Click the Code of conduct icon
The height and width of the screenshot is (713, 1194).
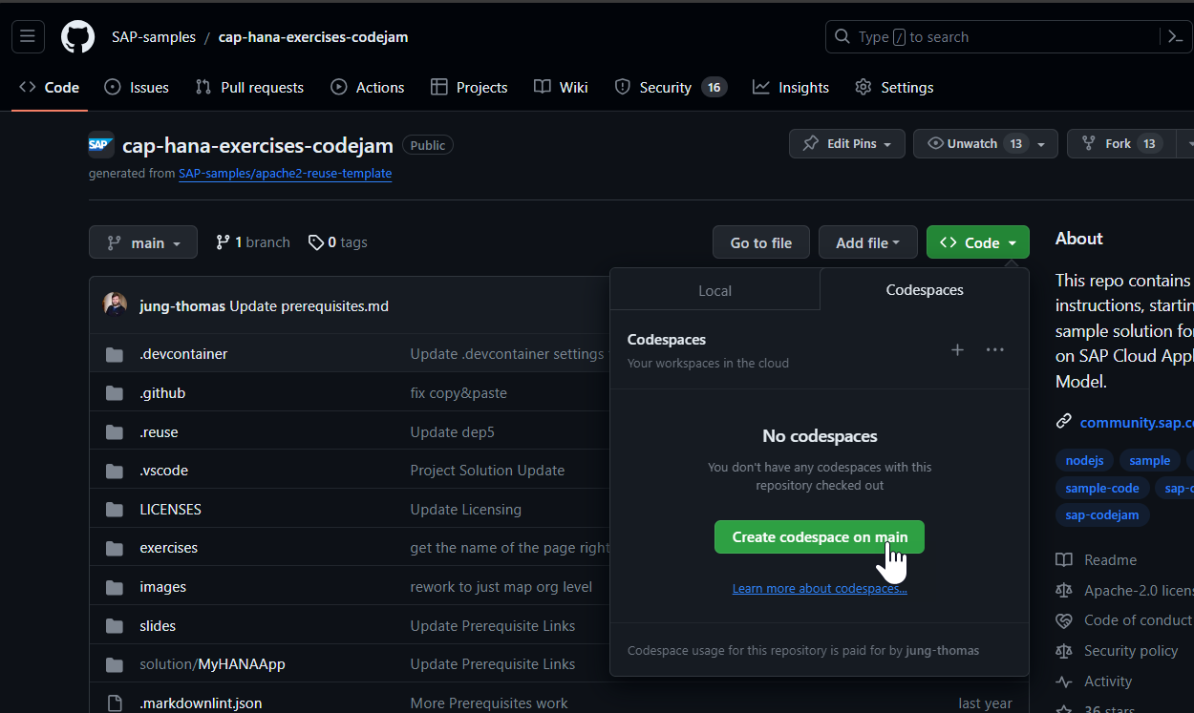pyautogui.click(x=1063, y=619)
